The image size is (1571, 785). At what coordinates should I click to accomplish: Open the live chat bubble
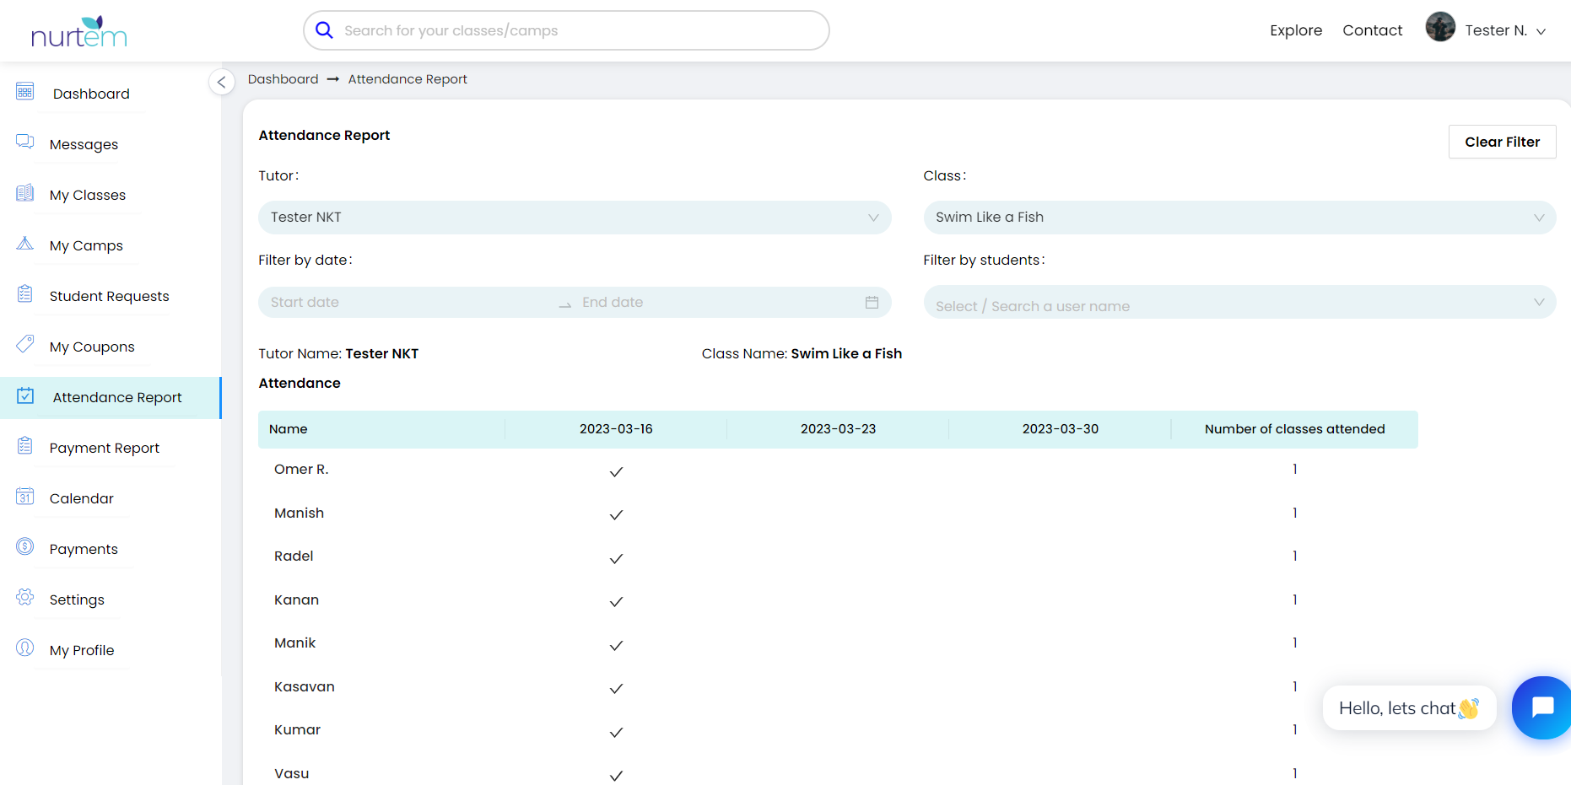[x=1541, y=707]
